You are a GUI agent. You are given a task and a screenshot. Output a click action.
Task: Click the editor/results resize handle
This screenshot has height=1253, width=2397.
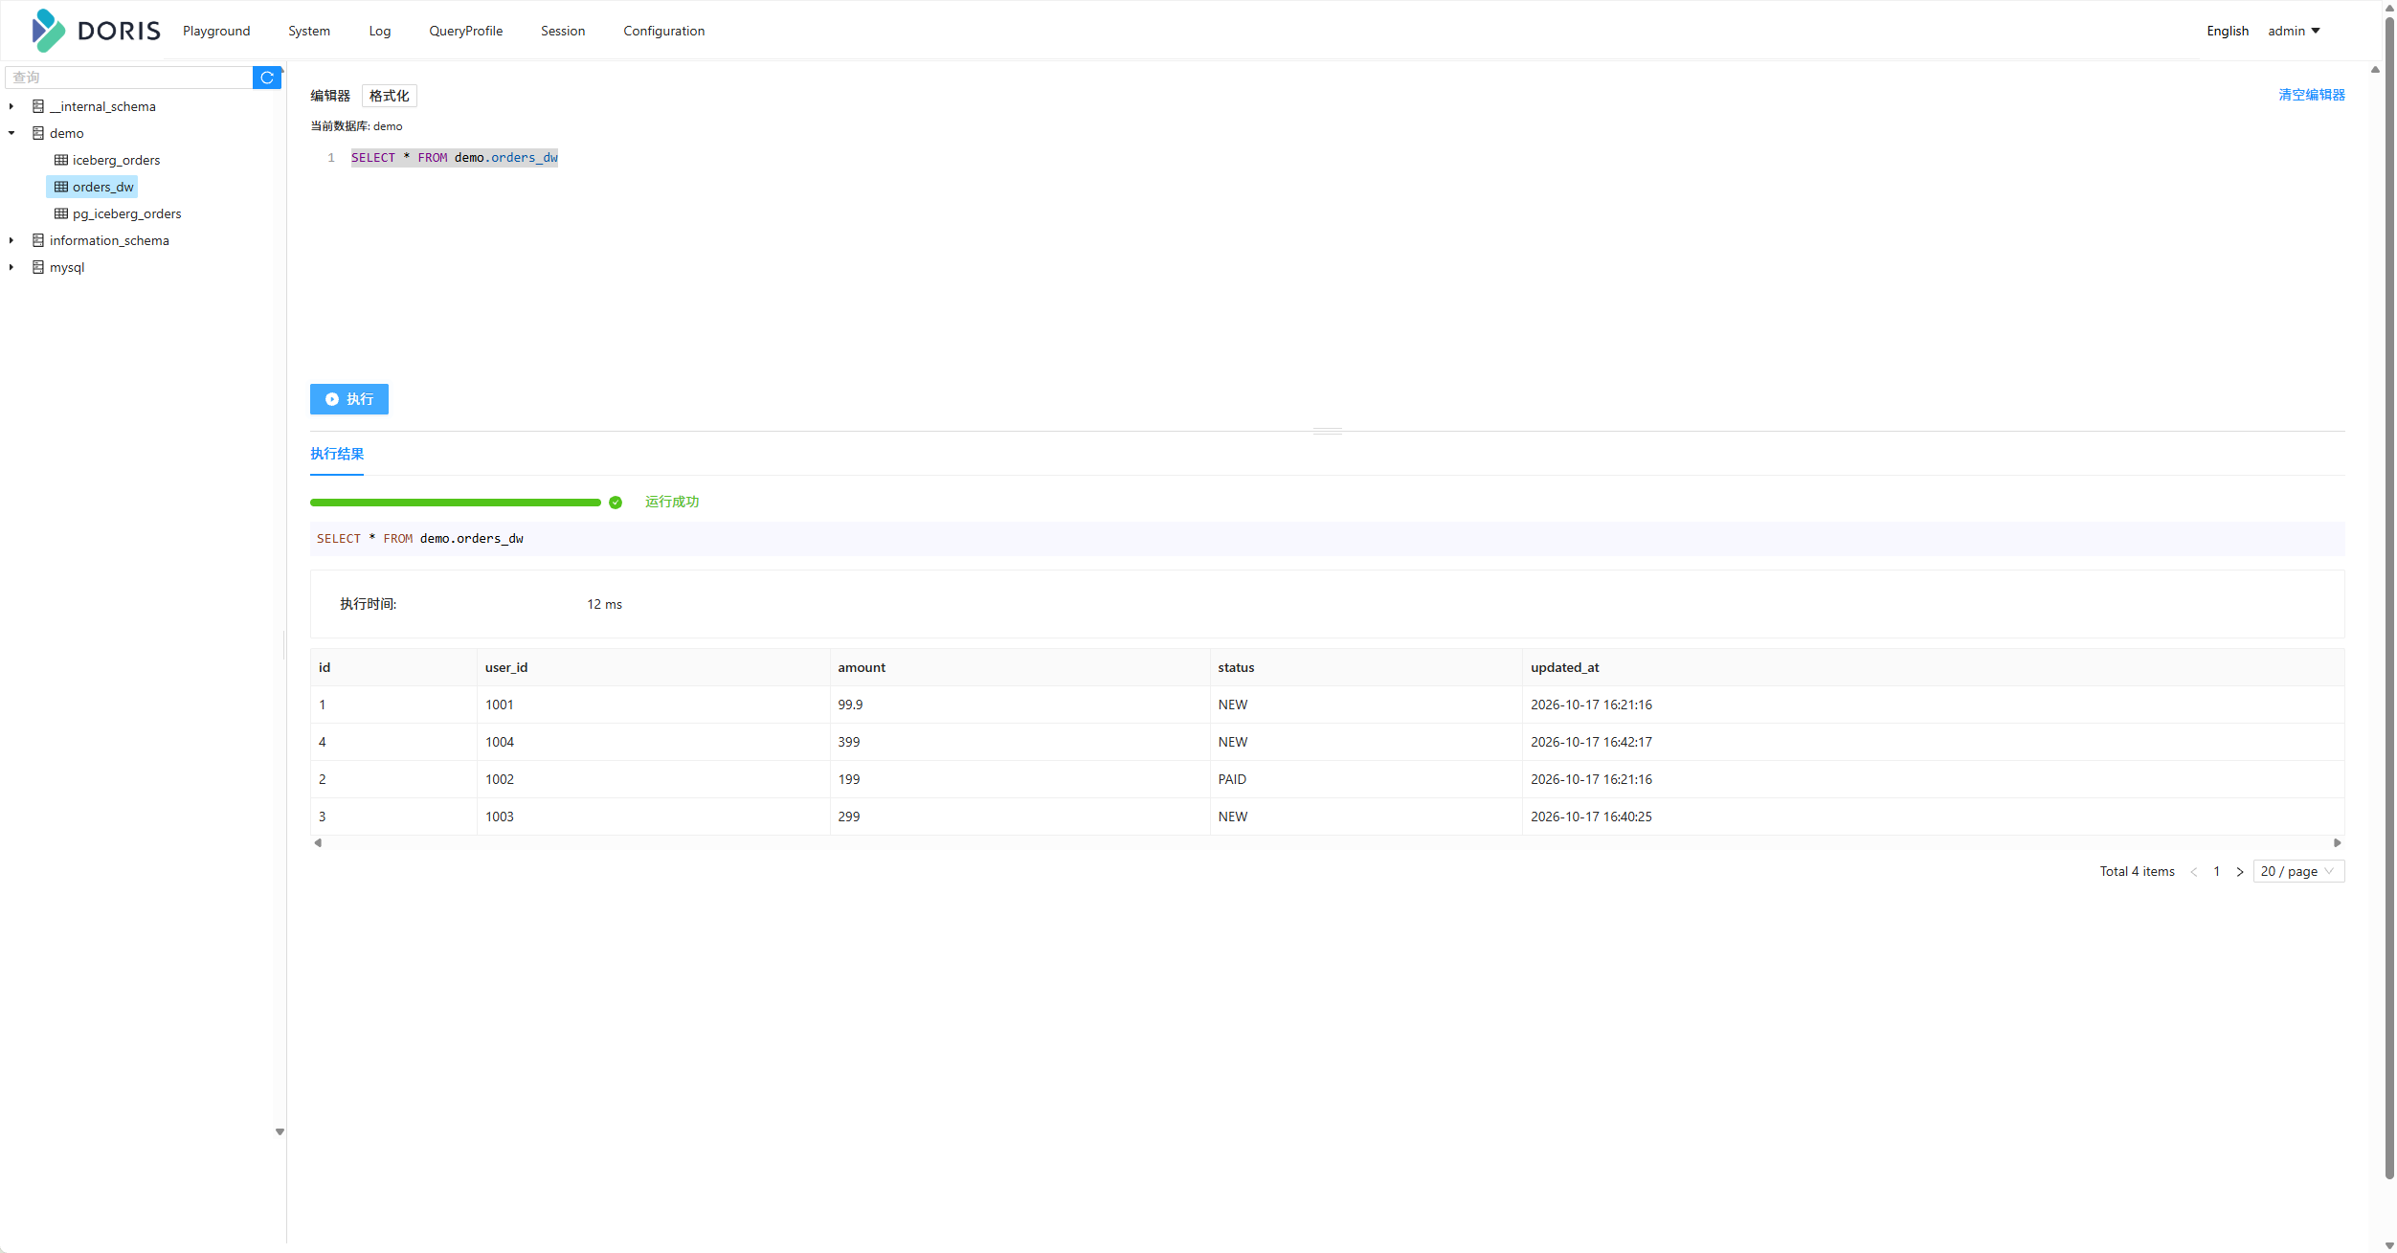[x=1328, y=431]
